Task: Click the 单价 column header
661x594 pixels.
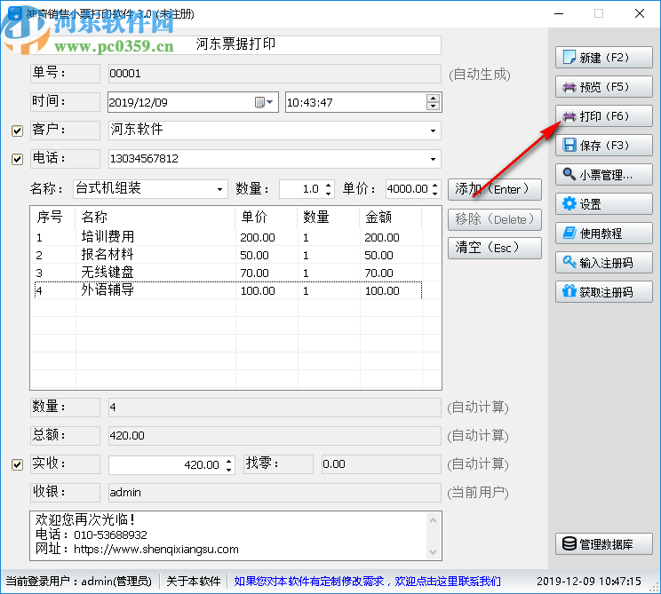Action: coord(266,218)
